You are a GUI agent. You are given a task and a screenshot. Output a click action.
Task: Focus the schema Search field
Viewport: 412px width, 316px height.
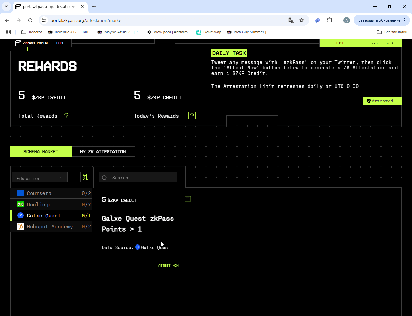point(138,178)
